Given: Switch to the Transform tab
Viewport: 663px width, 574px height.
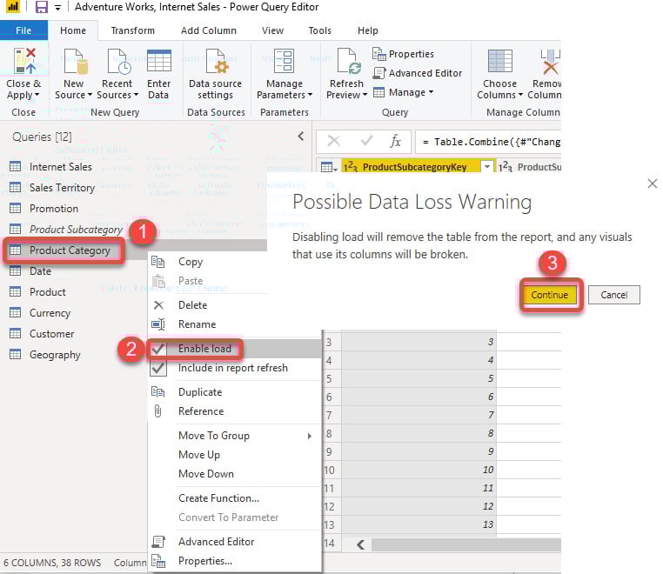Looking at the screenshot, I should 133,30.
